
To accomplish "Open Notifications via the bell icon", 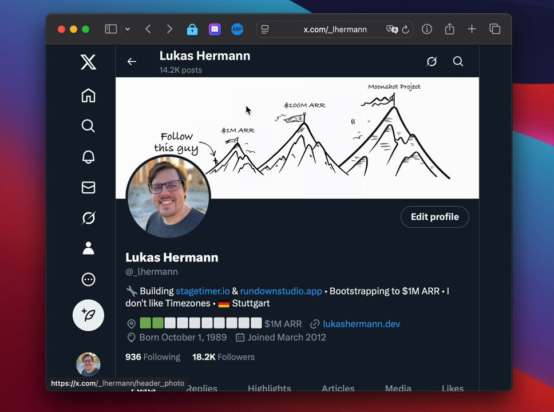I will (88, 157).
